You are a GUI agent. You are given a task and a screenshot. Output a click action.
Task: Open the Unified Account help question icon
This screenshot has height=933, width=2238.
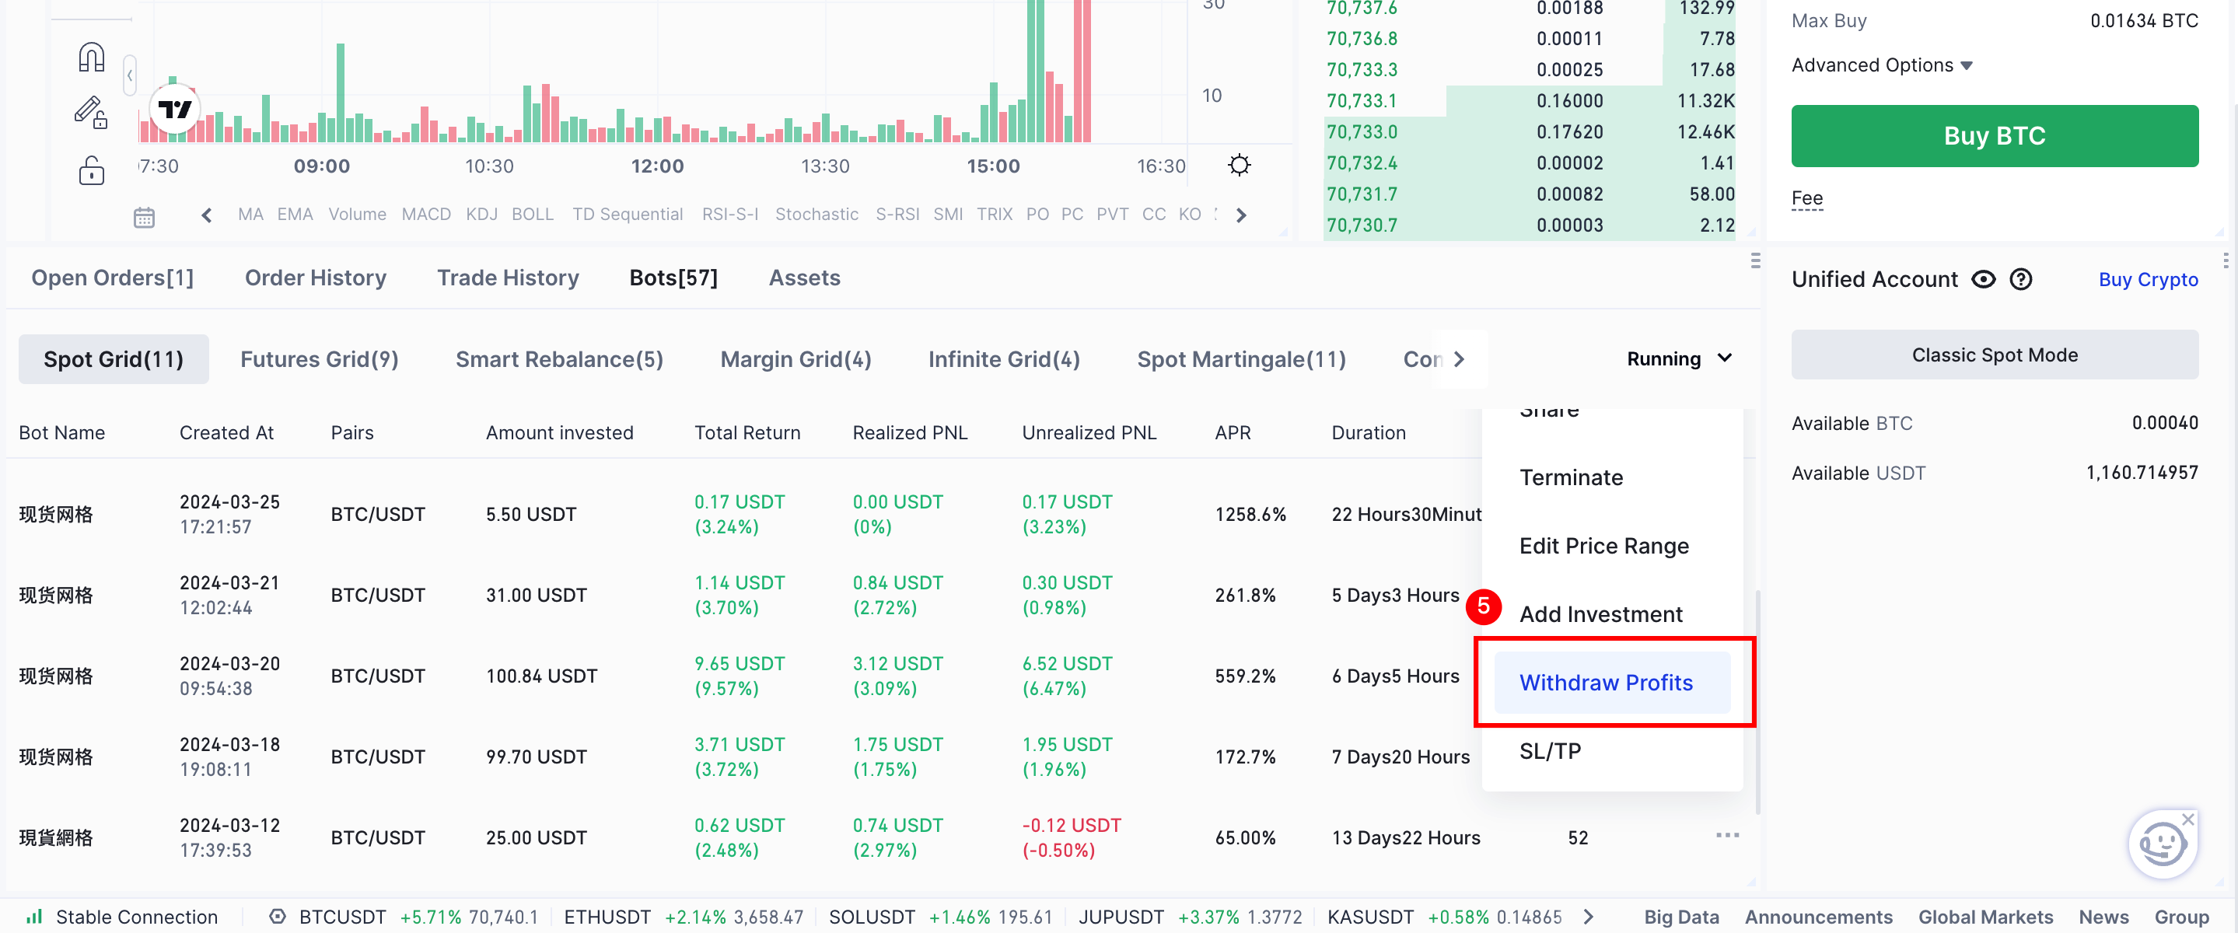pyautogui.click(x=2021, y=280)
